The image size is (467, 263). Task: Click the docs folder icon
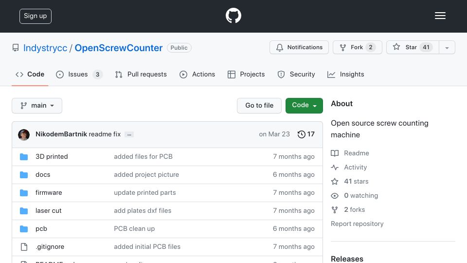(24, 175)
